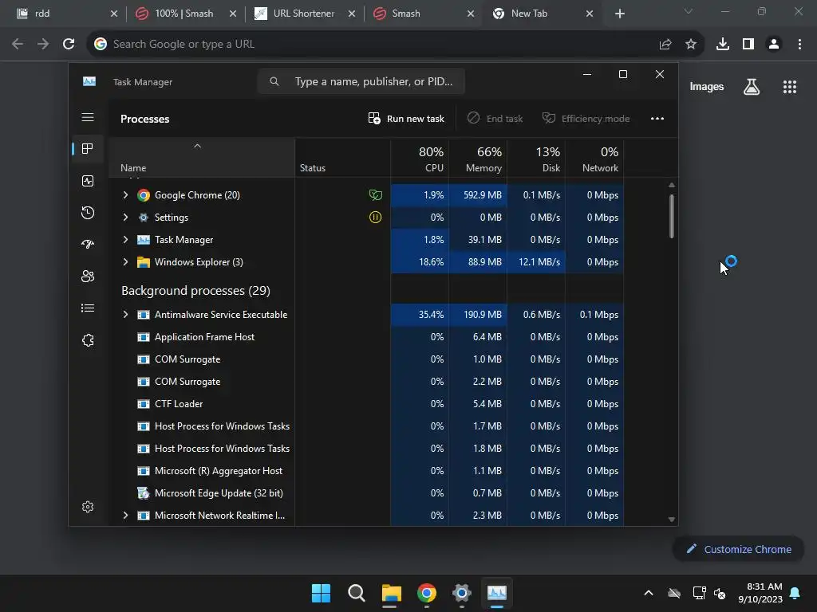Sort processes by Network column
Image resolution: width=817 pixels, height=612 pixels.
(x=594, y=159)
